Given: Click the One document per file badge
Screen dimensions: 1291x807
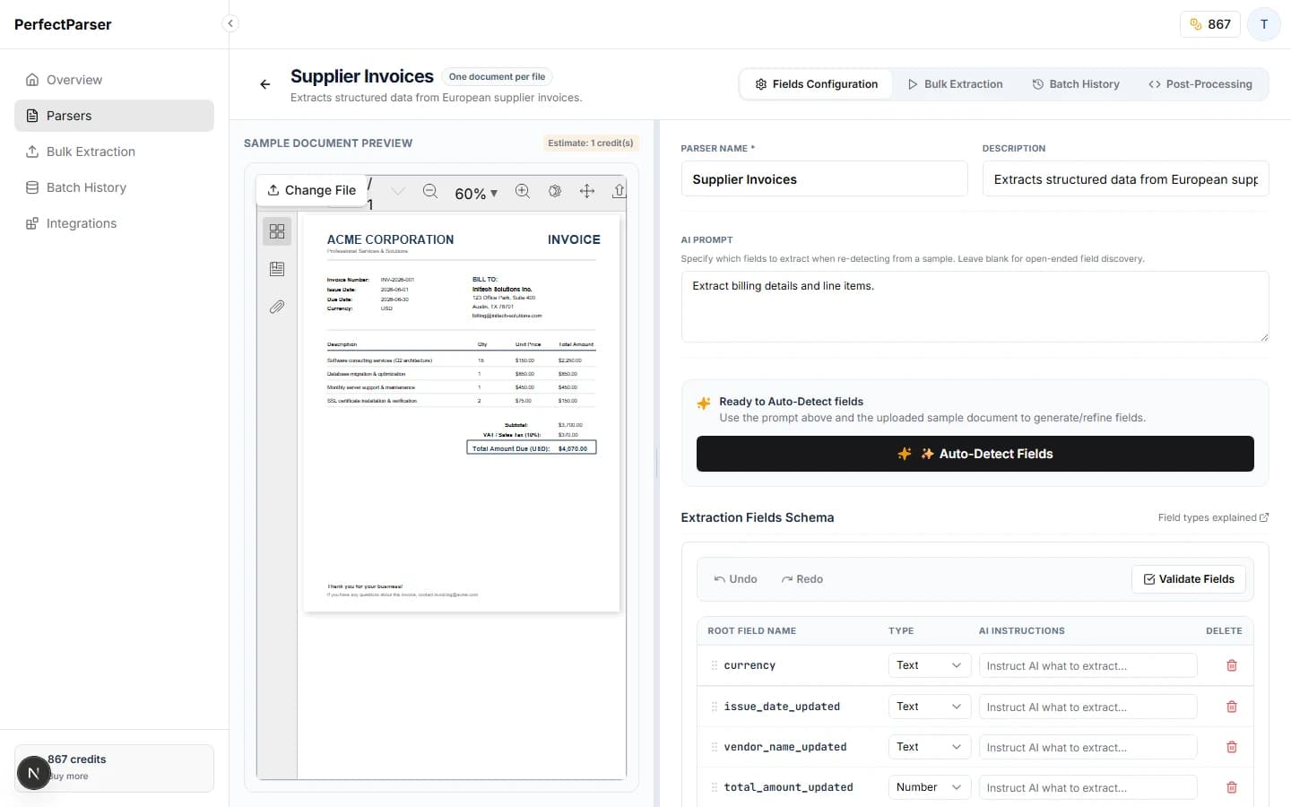Looking at the screenshot, I should tap(497, 77).
